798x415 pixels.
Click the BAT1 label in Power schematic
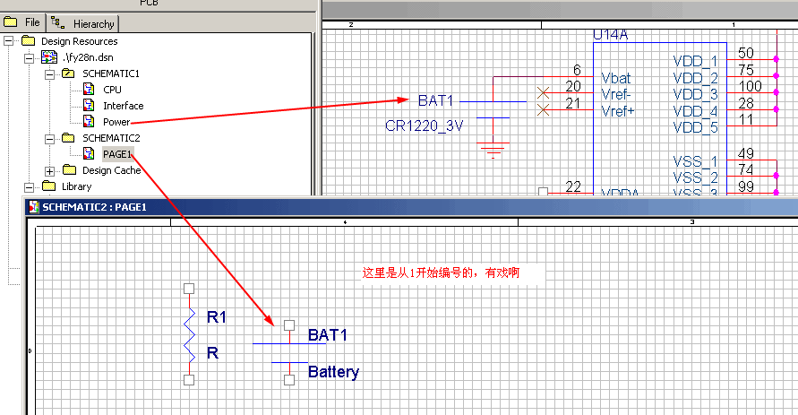(435, 100)
